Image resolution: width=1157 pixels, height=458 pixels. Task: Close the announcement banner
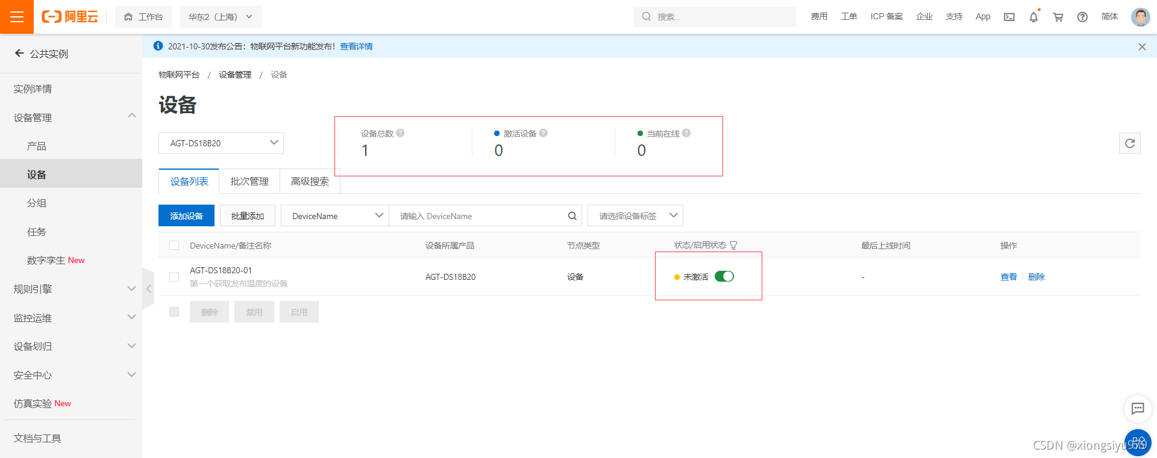pos(1142,46)
